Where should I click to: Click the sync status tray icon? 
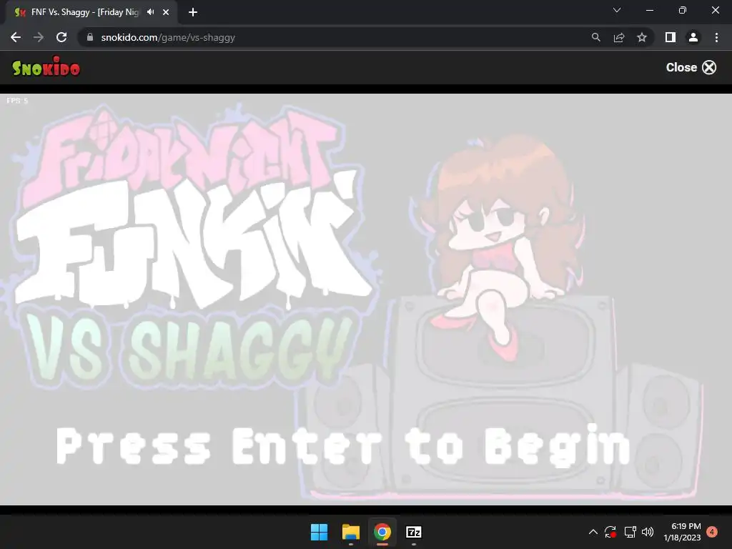(x=610, y=532)
